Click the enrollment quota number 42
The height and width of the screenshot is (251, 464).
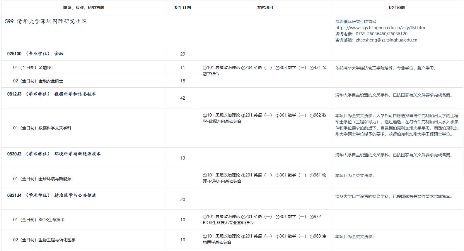[x=182, y=98]
